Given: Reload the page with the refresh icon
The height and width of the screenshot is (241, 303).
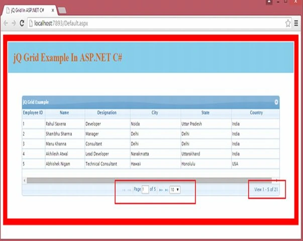Looking at the screenshot, I should coord(22,23).
